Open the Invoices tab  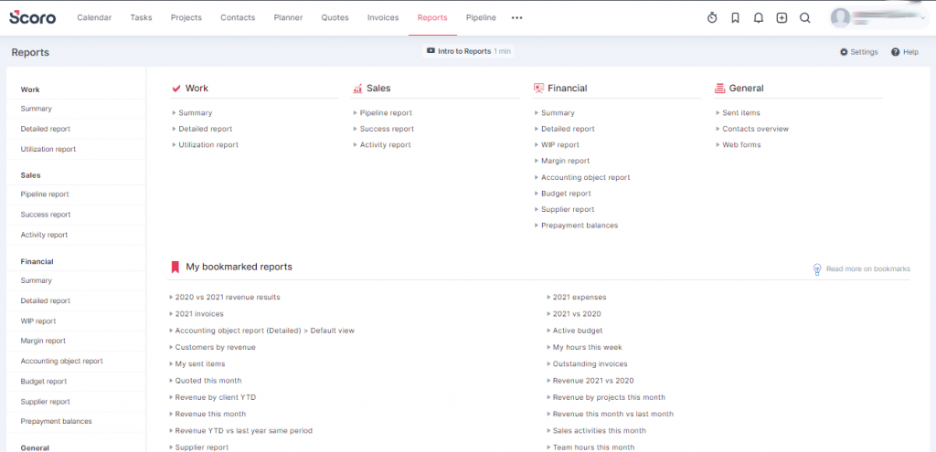(x=383, y=18)
